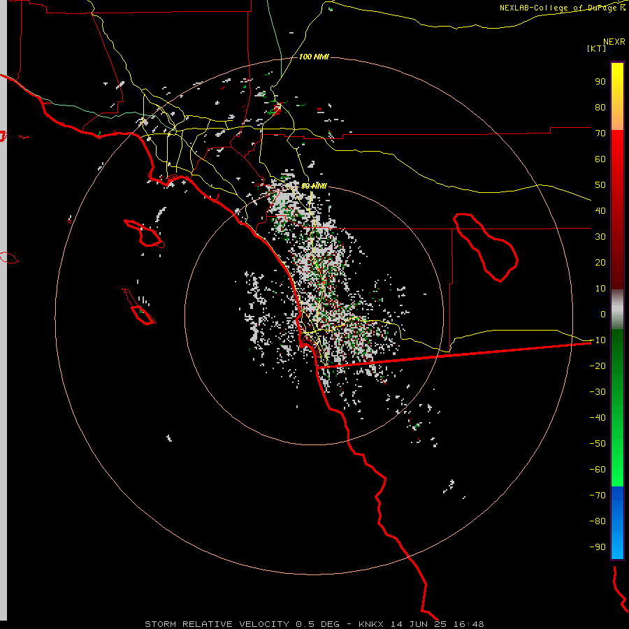
Task: Click the 70 value on the velocity scale
Action: pos(600,133)
